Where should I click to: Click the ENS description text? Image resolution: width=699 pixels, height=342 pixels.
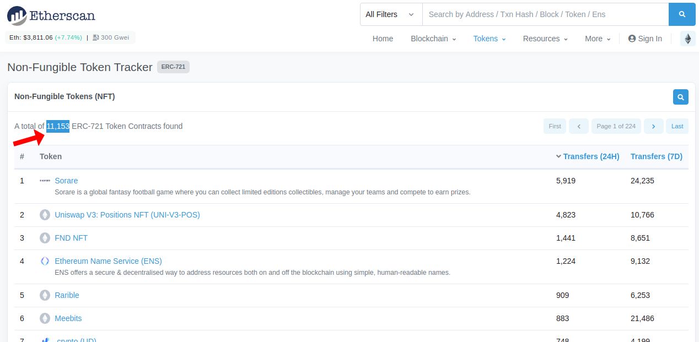[252, 273]
